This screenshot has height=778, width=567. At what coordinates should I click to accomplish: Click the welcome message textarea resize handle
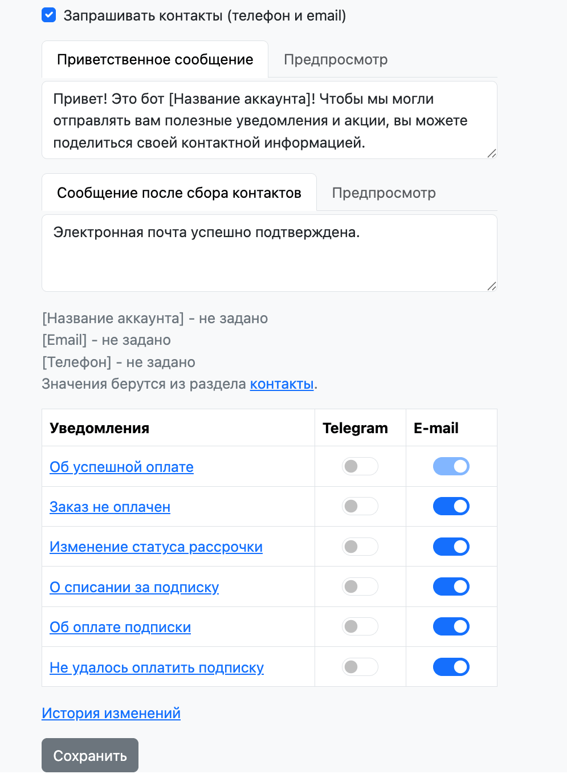pos(492,153)
